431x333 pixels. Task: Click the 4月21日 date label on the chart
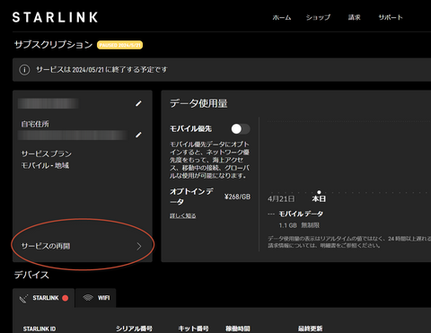coord(281,199)
